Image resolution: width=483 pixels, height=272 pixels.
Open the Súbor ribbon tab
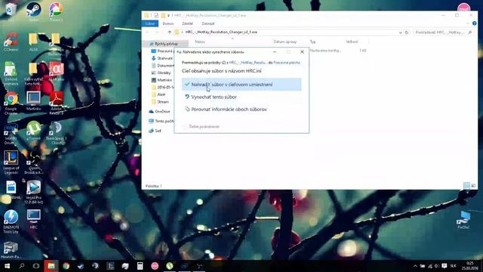click(x=150, y=23)
